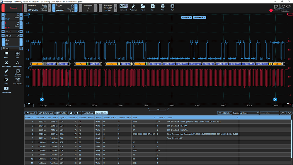
Task: Open the Waveform buffer selector
Action: click(x=88, y=8)
